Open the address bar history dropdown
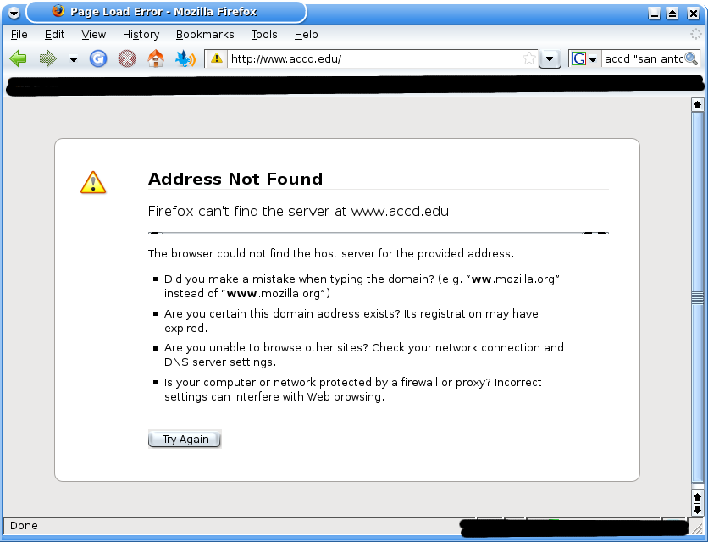The width and height of the screenshot is (708, 542). 550,58
